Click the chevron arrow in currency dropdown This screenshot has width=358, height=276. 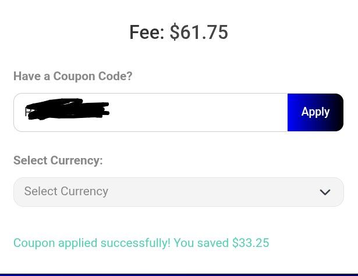[325, 192]
